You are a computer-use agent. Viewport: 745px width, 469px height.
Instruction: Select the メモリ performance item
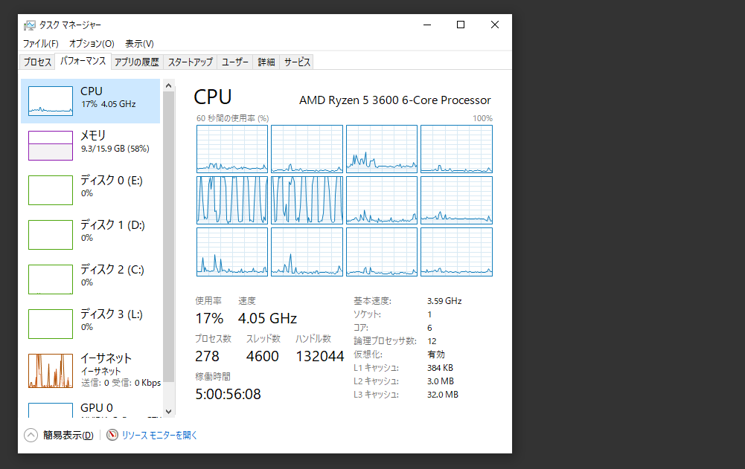click(x=90, y=145)
